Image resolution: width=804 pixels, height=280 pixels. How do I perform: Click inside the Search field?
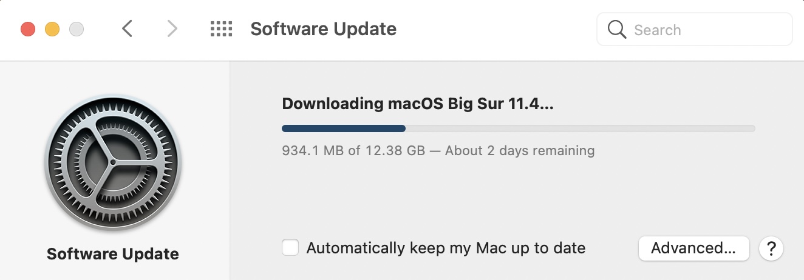[704, 29]
